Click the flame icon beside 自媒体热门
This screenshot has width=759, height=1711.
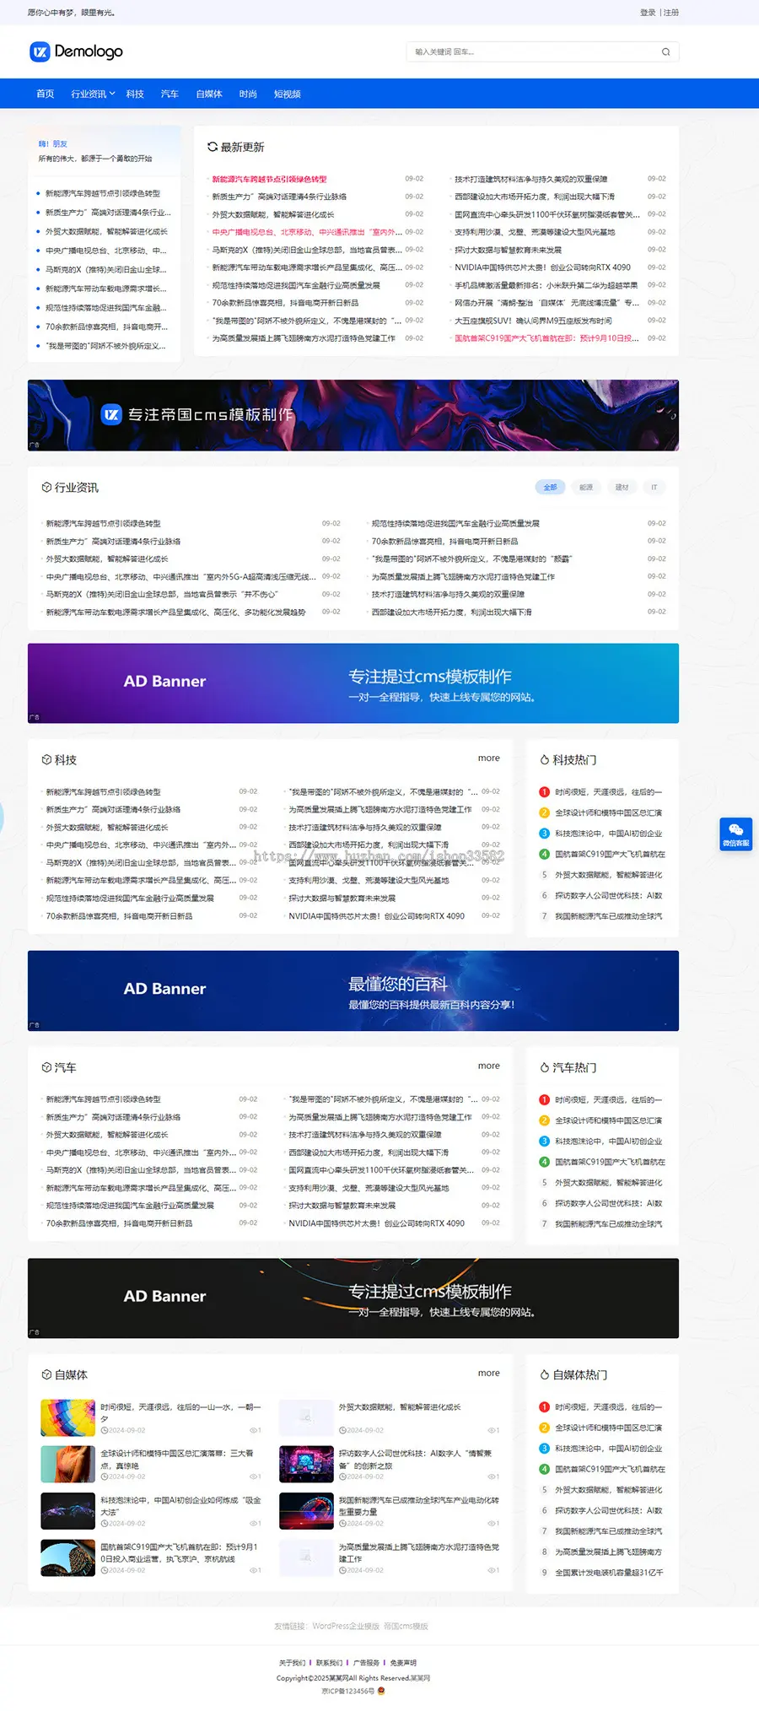(x=545, y=1374)
